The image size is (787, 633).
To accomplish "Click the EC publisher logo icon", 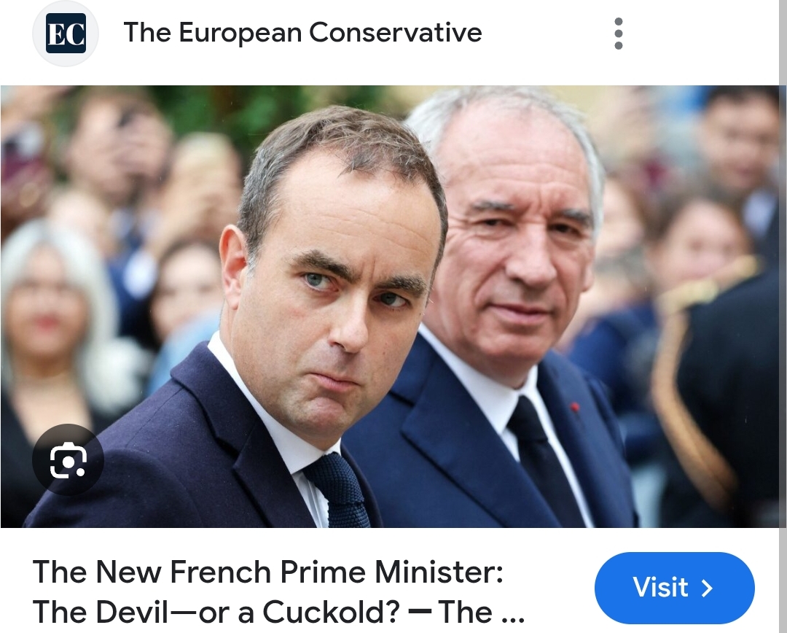I will [66, 34].
